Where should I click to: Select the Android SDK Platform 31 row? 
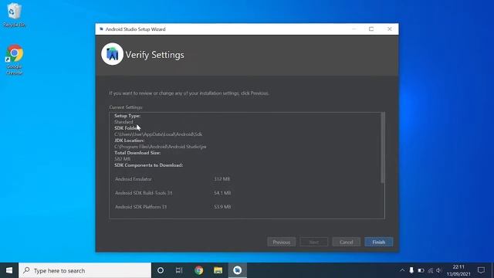point(173,207)
